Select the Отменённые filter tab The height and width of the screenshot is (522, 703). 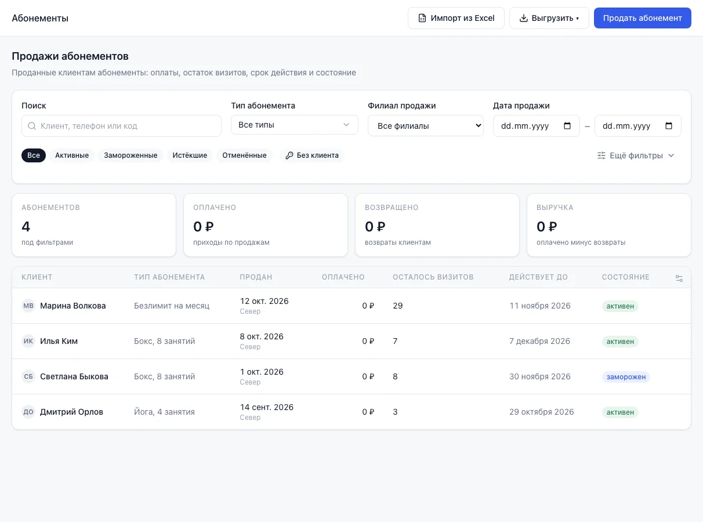244,155
